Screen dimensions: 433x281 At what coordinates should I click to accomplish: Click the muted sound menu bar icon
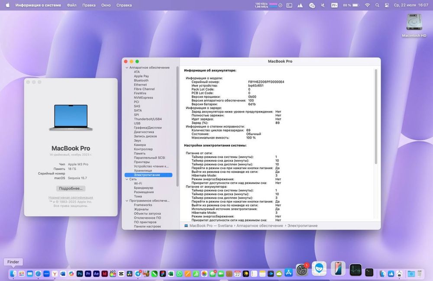pyautogui.click(x=323, y=5)
